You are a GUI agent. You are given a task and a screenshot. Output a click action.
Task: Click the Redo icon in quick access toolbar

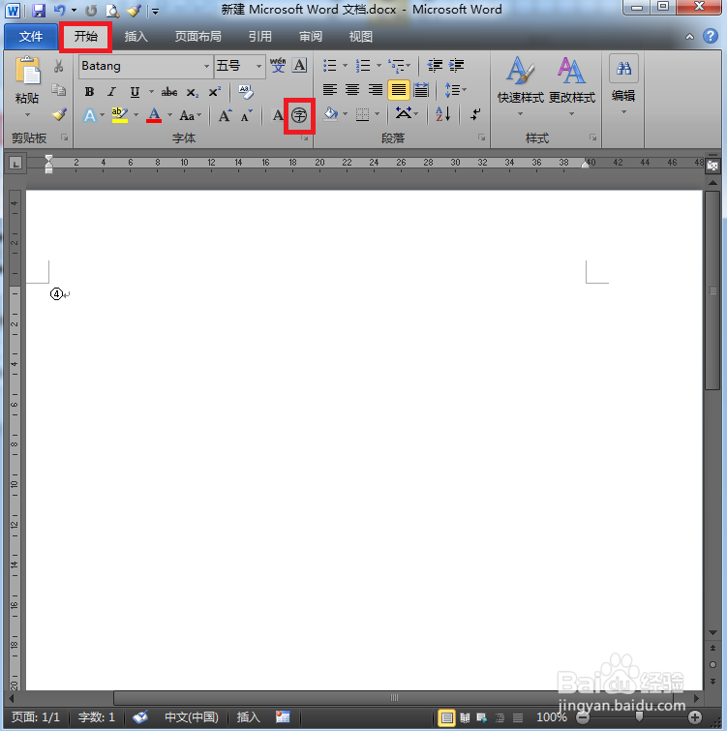(91, 11)
